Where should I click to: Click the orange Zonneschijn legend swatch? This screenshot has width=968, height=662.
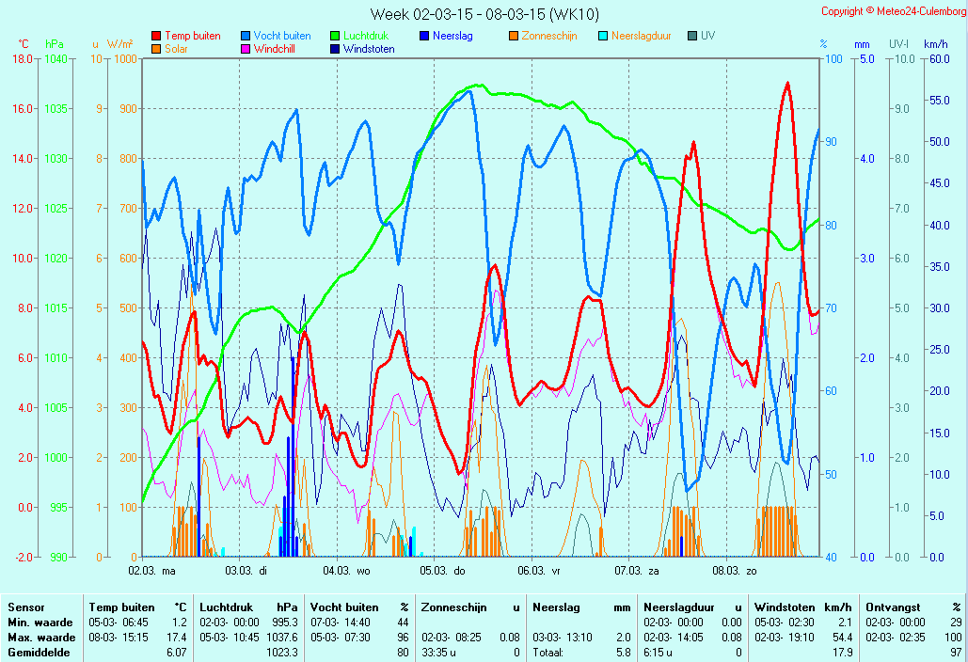point(514,36)
